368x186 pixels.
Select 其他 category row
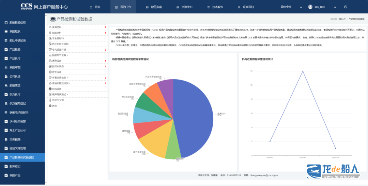[x=77, y=106]
